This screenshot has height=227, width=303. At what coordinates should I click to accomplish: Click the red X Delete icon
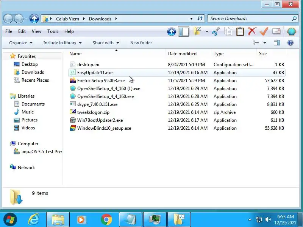252,31
